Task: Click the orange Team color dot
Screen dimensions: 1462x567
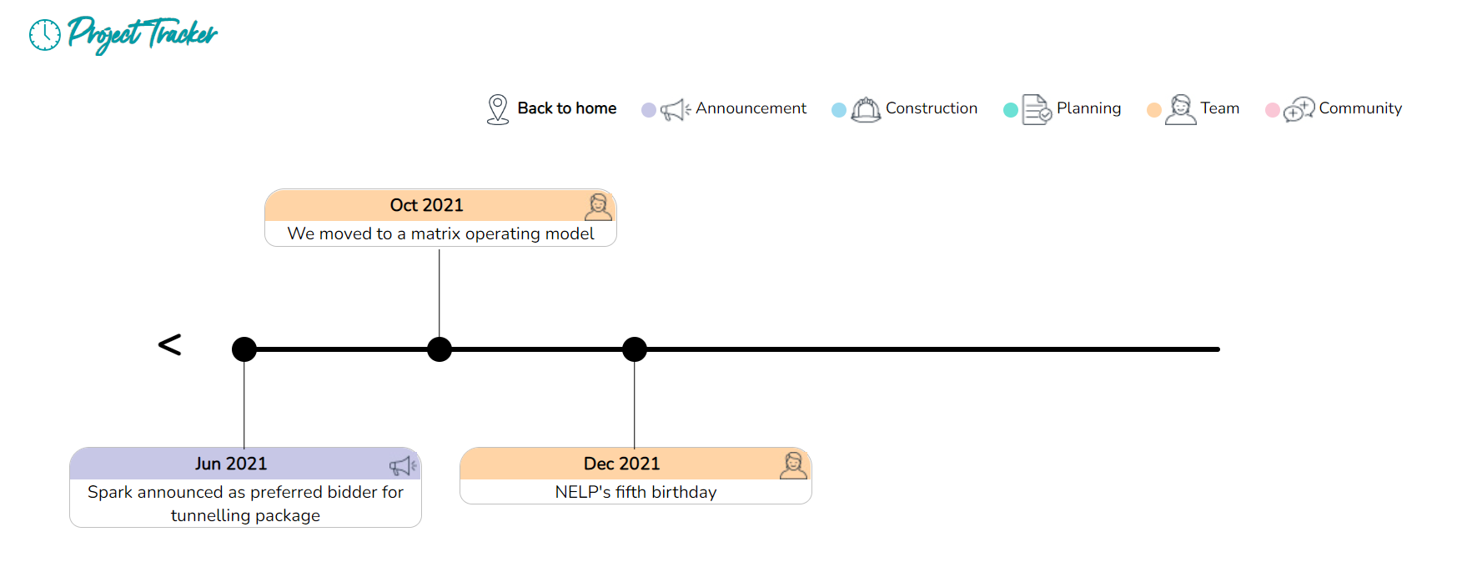Action: [x=1154, y=110]
